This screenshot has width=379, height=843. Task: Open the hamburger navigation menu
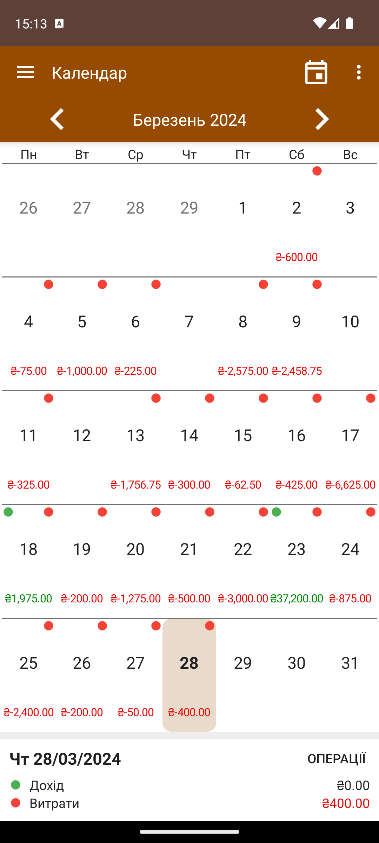point(26,72)
